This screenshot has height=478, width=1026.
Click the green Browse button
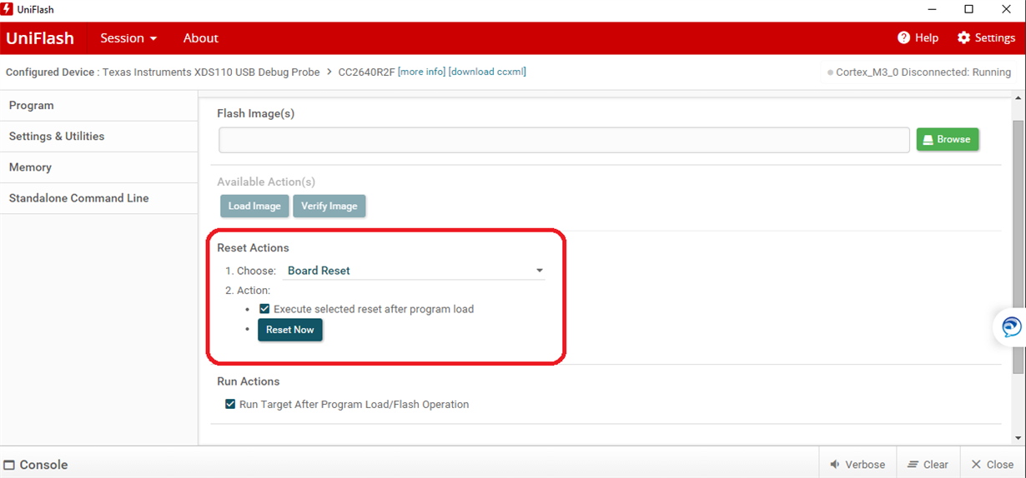[x=948, y=139]
